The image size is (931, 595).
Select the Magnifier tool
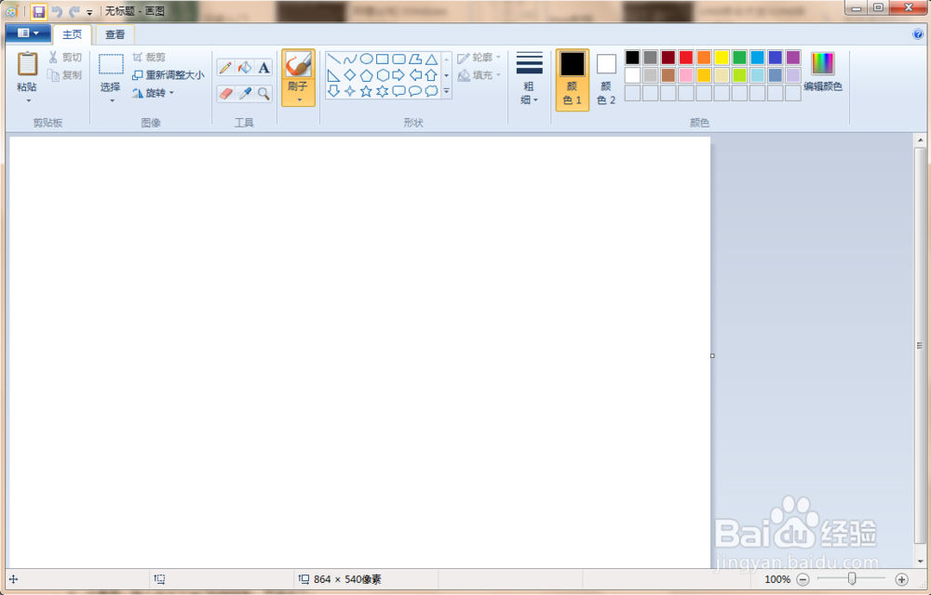[x=264, y=92]
